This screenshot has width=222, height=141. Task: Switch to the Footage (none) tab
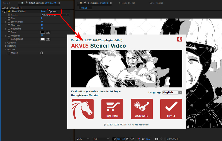click(x=127, y=3)
